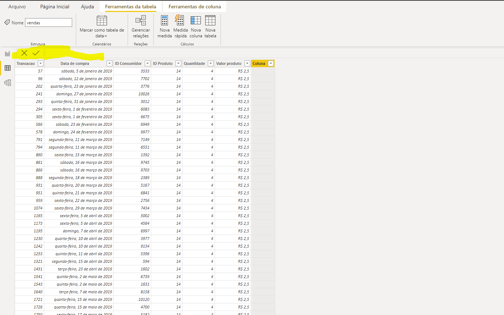Click the Nova coluna icon
Screen dimensions: 504x315
pos(196,20)
